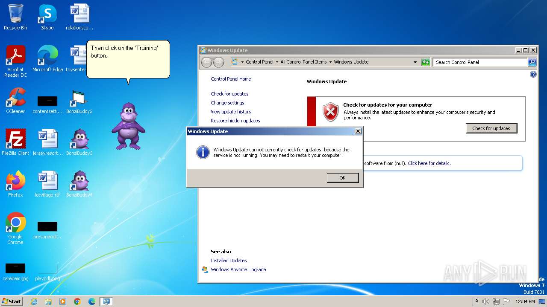Open the Action Center flag icon

pyautogui.click(x=506, y=301)
